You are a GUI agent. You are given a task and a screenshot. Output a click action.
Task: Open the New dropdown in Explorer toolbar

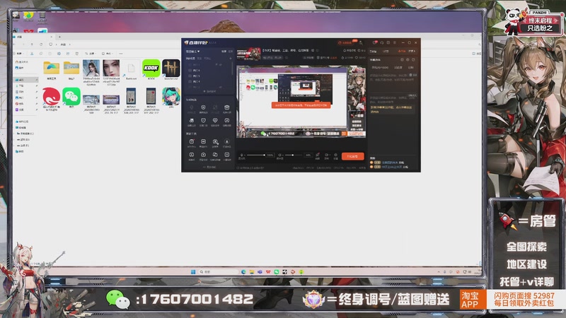click(x=19, y=54)
